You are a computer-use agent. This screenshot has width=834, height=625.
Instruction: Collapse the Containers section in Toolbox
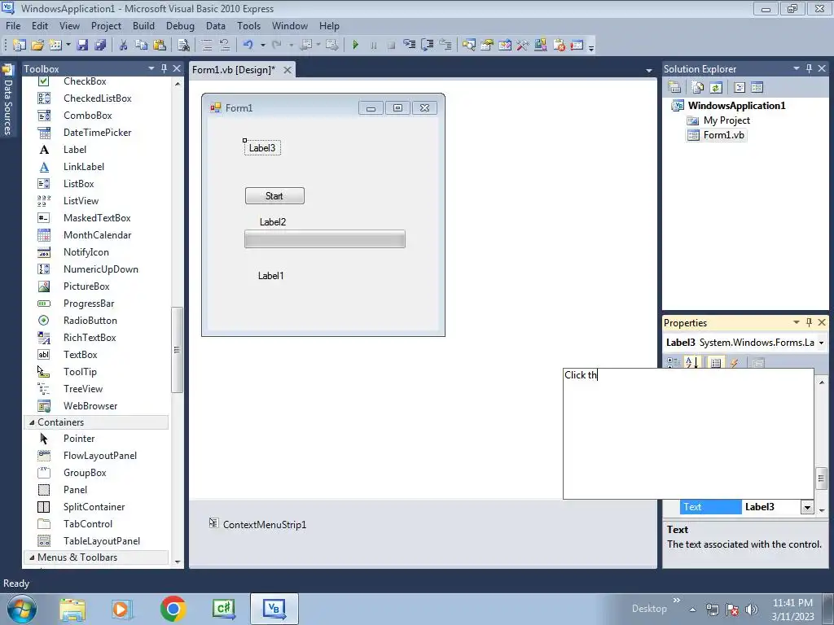pyautogui.click(x=32, y=422)
